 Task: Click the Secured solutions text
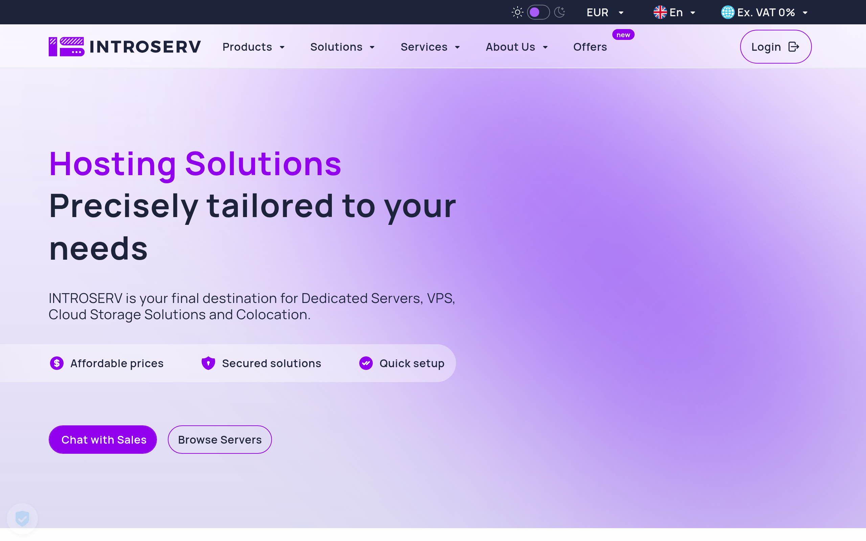point(272,363)
